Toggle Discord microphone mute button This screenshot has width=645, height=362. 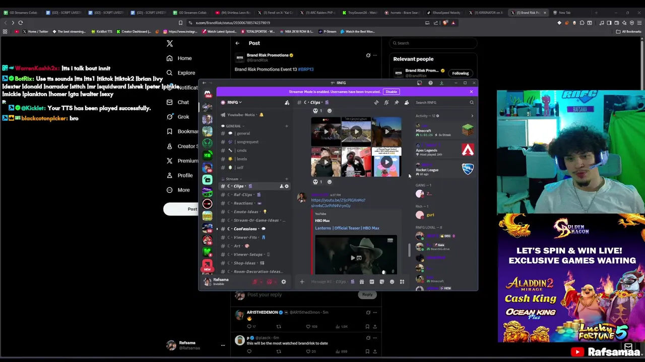255,282
